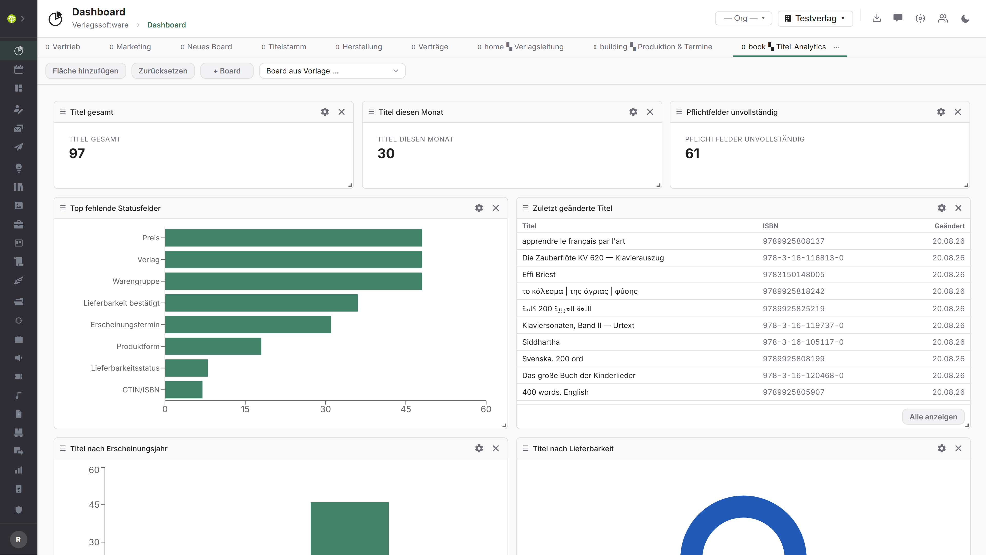The image size is (986, 555).
Task: Open the R user avatar
Action: (x=18, y=539)
